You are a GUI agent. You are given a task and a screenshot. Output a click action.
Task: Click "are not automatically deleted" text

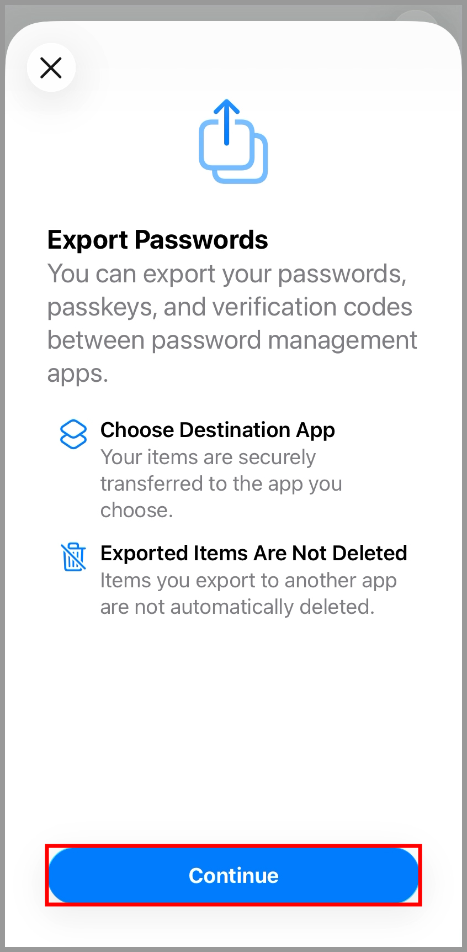click(x=237, y=607)
